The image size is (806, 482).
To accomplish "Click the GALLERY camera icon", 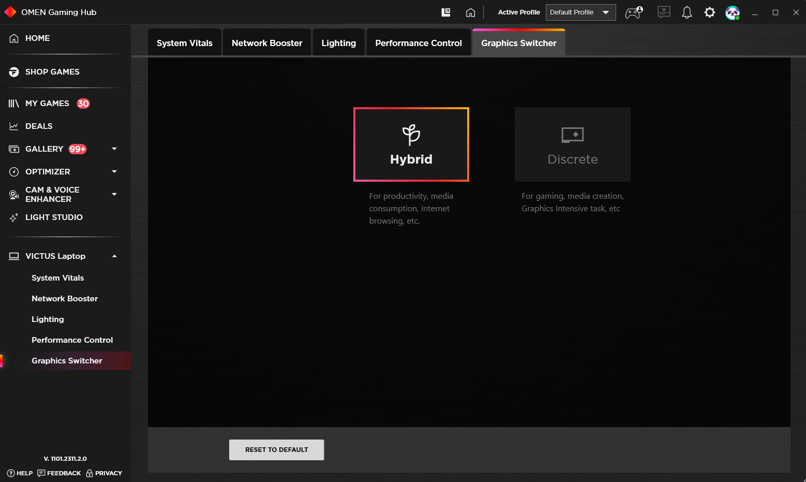I will click(x=14, y=149).
